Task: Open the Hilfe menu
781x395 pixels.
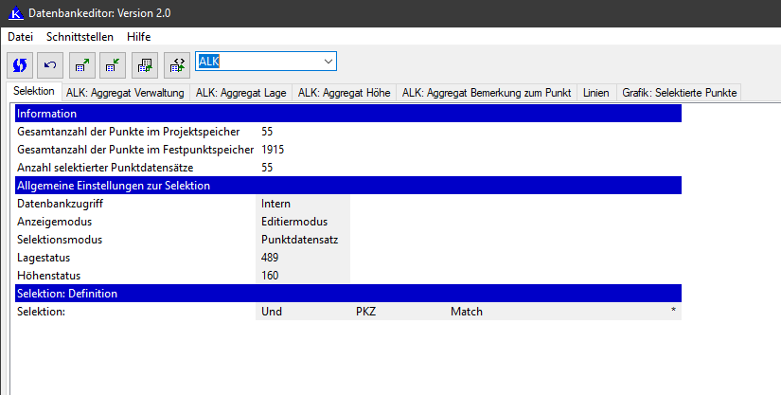Action: (x=138, y=36)
